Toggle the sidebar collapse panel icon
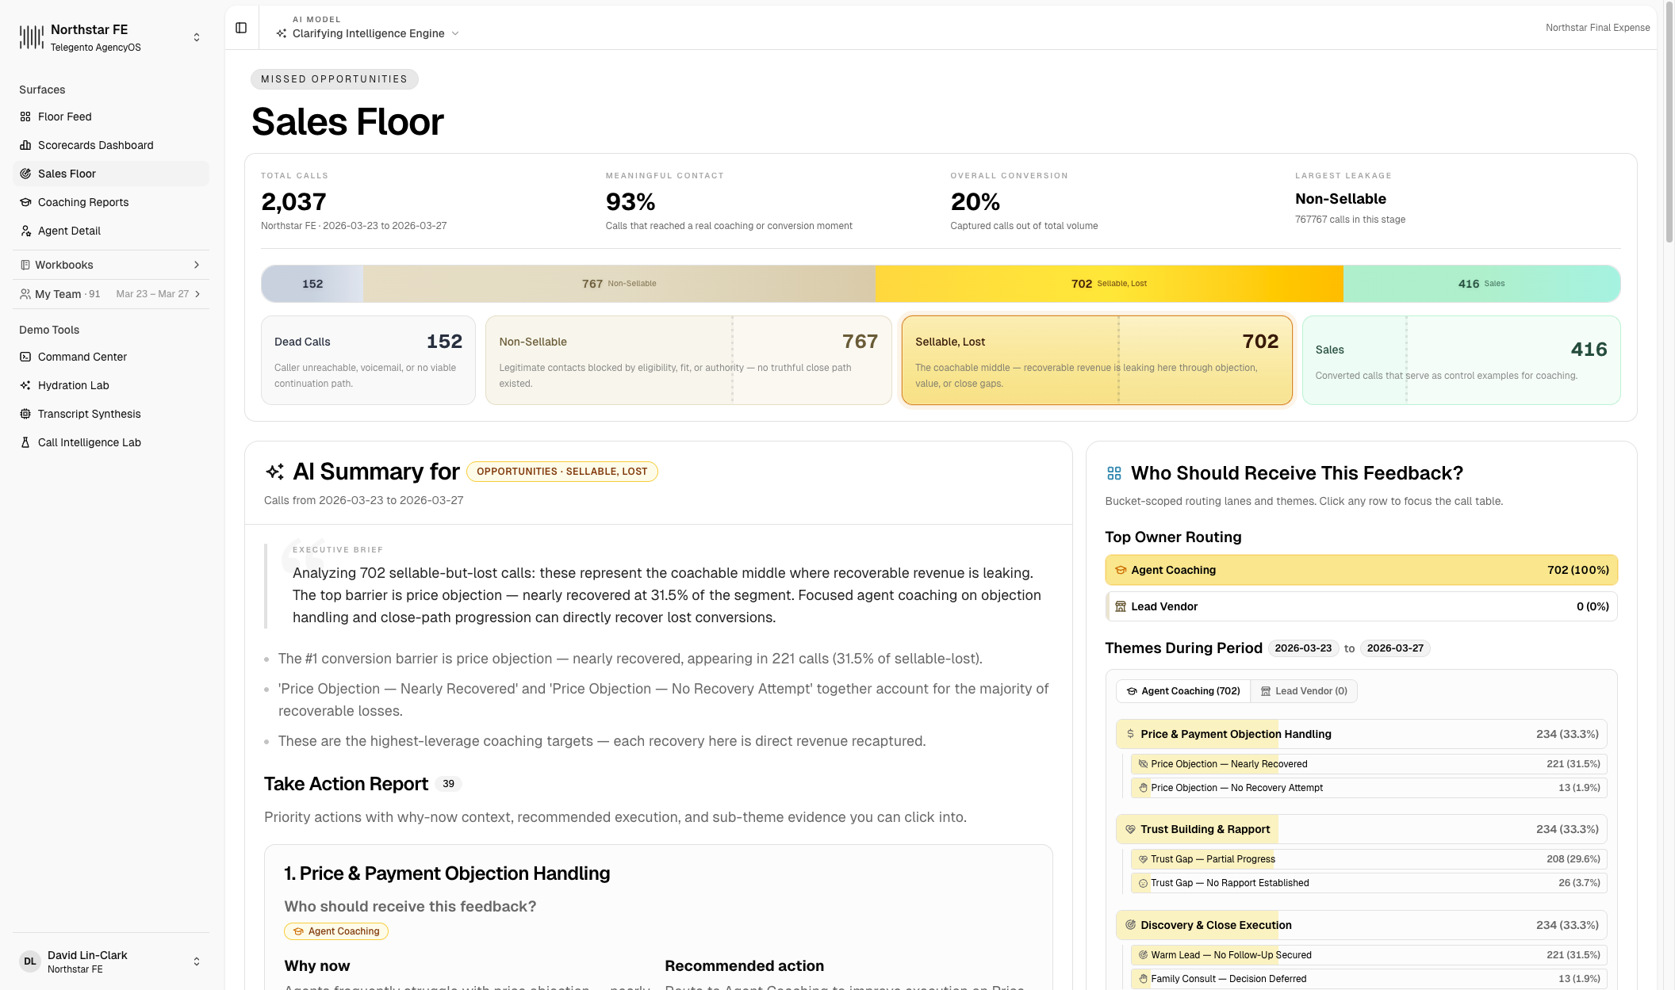Image resolution: width=1675 pixels, height=990 pixels. click(240, 26)
